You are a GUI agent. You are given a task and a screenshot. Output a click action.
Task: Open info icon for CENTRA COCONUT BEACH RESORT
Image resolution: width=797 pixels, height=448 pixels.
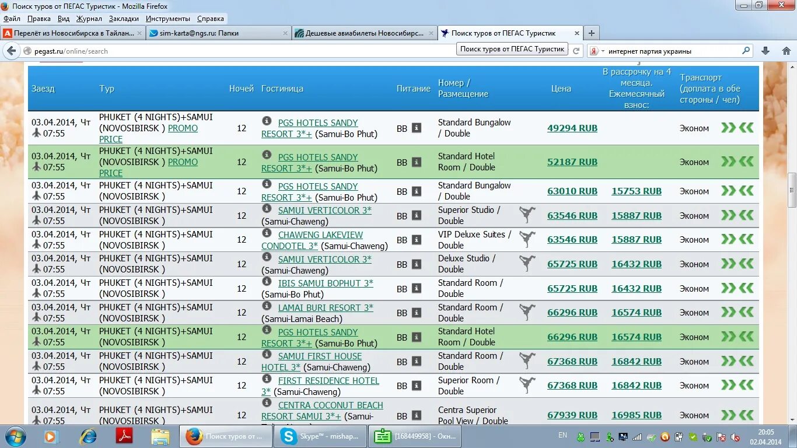point(267,403)
